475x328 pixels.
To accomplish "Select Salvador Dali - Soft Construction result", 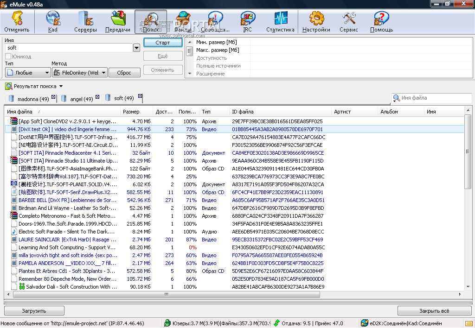I will tap(234, 287).
